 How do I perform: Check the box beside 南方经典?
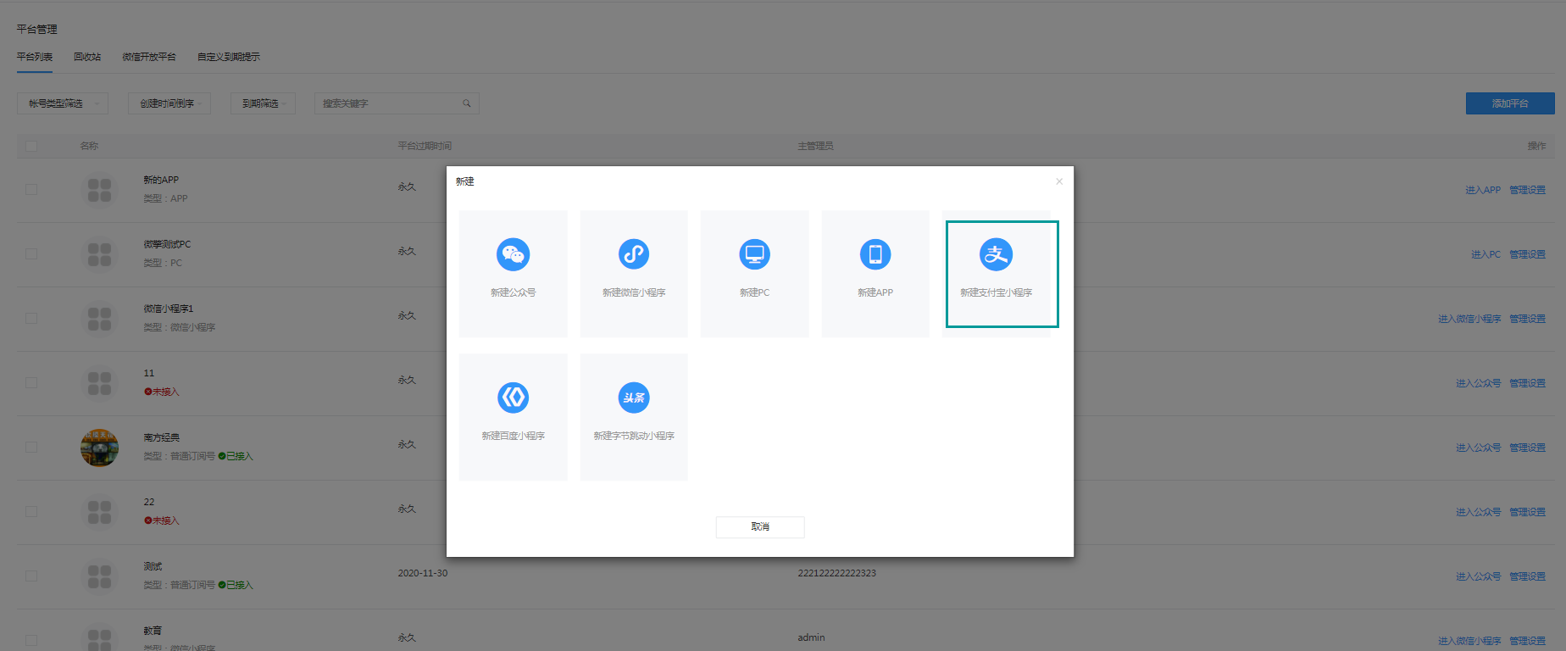click(x=31, y=447)
